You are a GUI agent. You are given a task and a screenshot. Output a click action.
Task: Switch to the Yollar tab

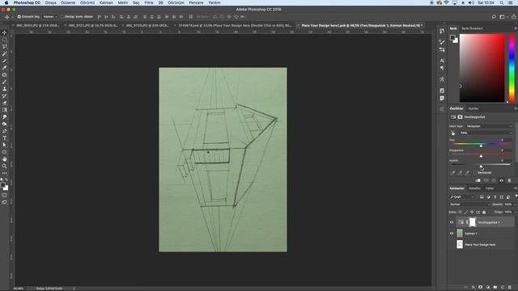point(490,188)
